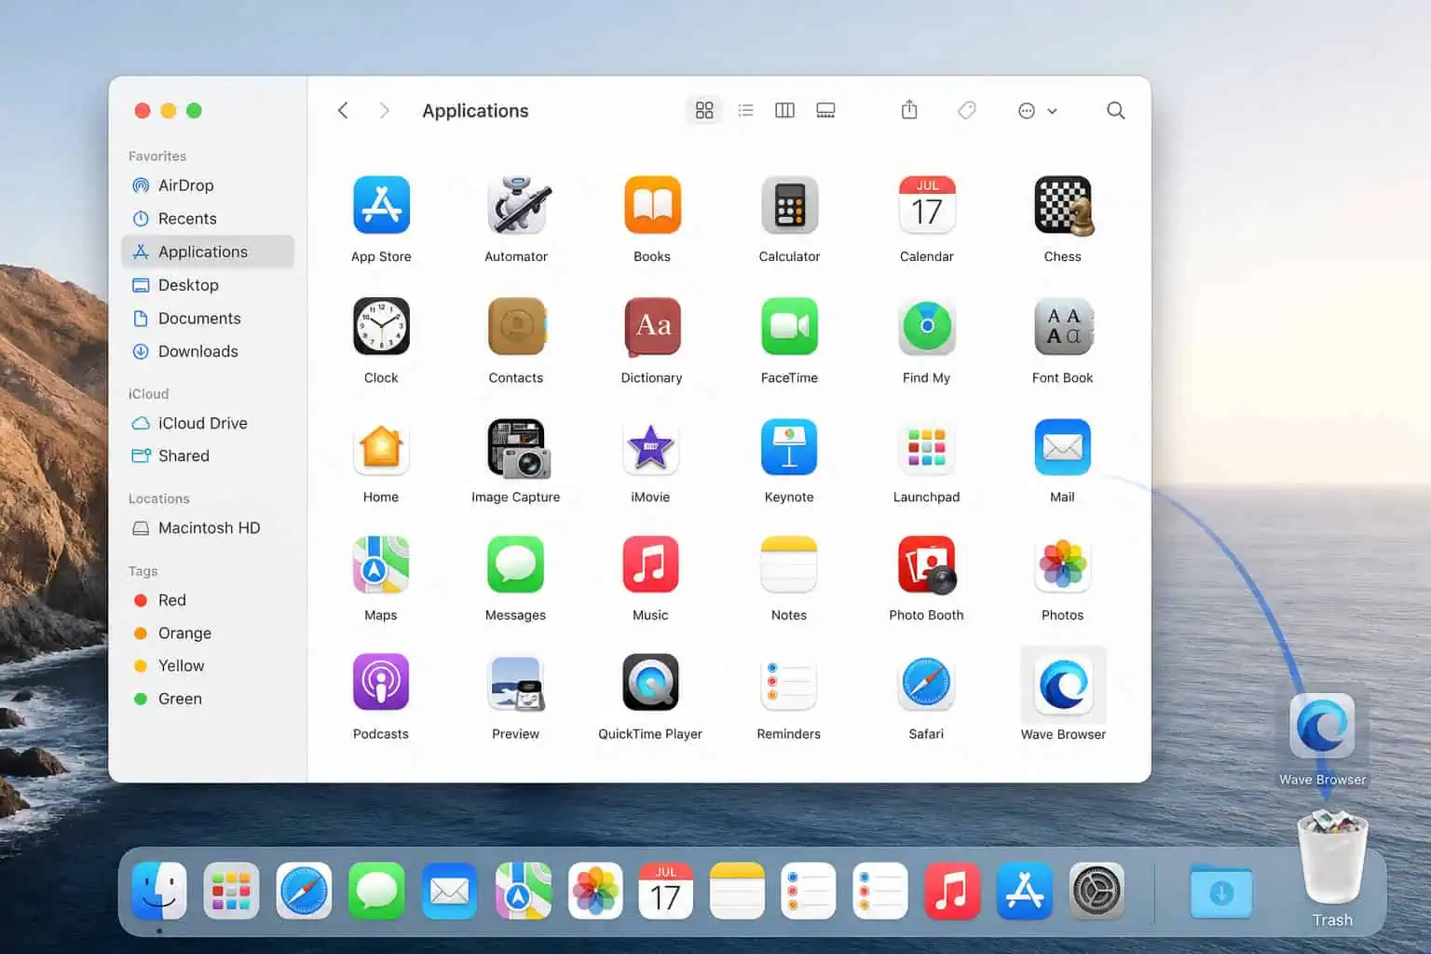Select Applications in the sidebar
Screen dimensions: 1431x954
coord(208,252)
